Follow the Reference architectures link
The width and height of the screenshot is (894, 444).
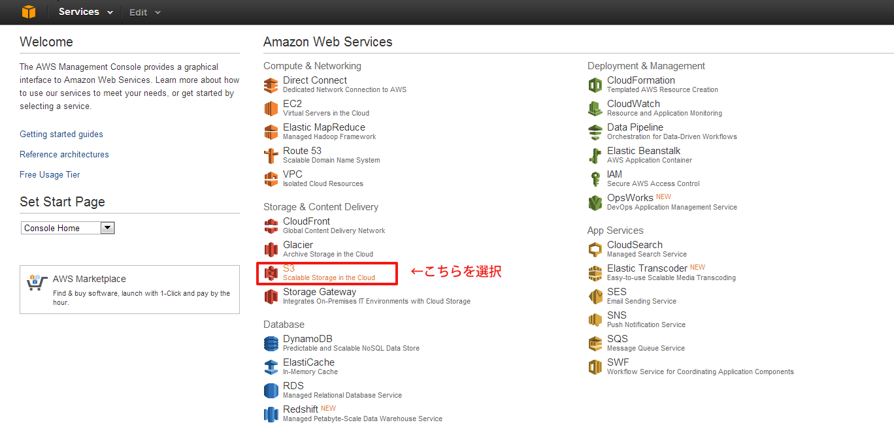point(64,154)
